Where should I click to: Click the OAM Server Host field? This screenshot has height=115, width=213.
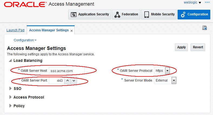(x=67, y=71)
